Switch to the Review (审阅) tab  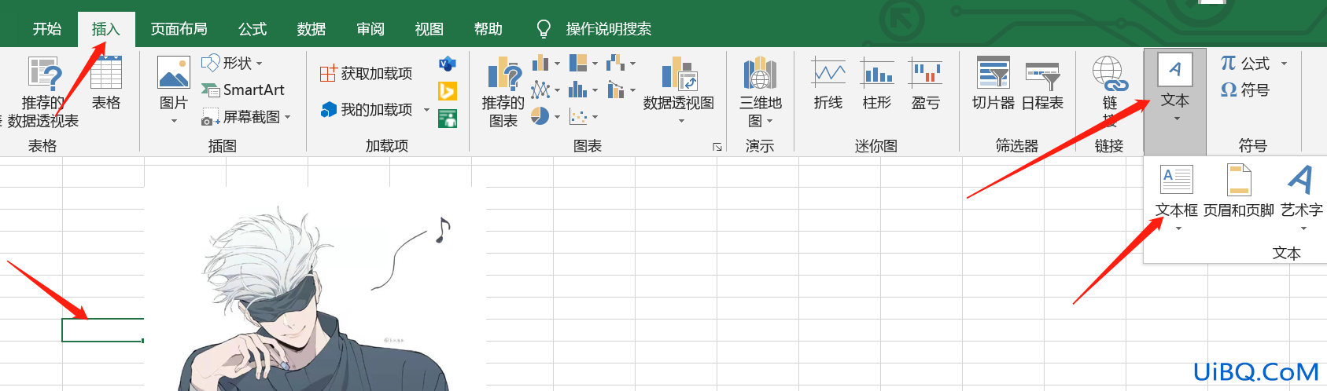tap(370, 29)
